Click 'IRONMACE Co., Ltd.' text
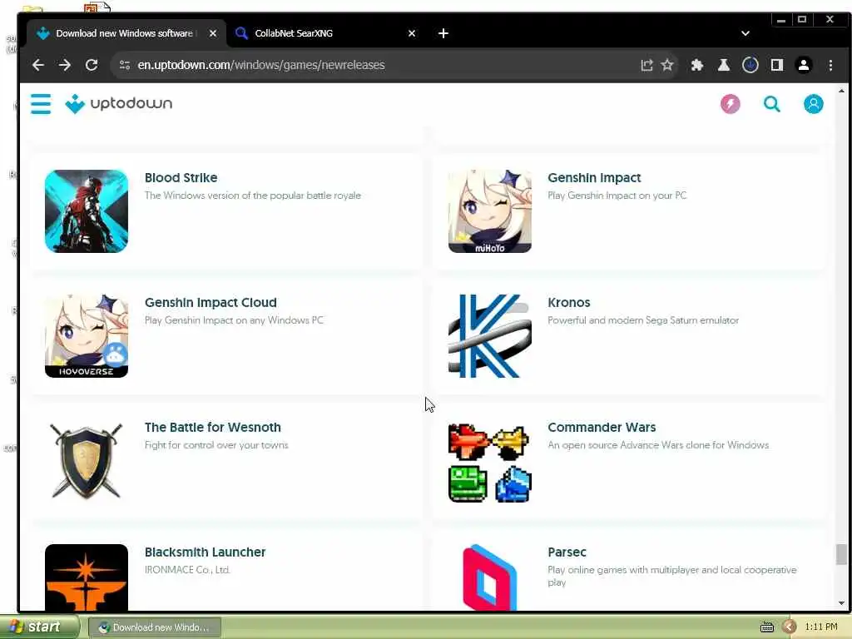 pos(187,570)
